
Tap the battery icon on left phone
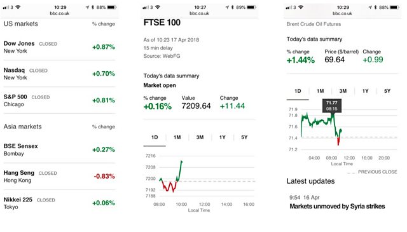click(x=112, y=7)
